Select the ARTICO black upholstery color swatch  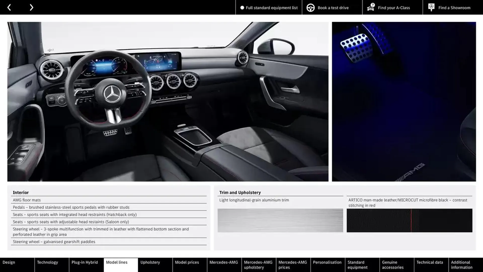coord(409,221)
